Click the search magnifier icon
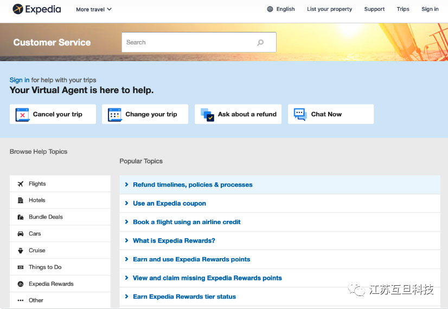The width and height of the screenshot is (448, 309). click(260, 43)
